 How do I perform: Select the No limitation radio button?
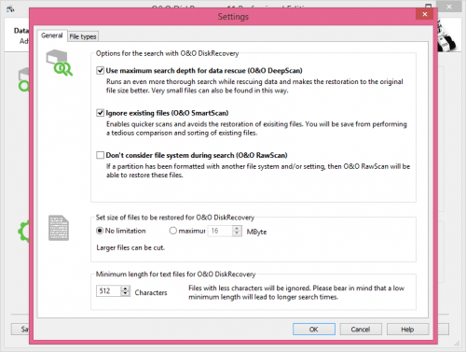pyautogui.click(x=100, y=231)
